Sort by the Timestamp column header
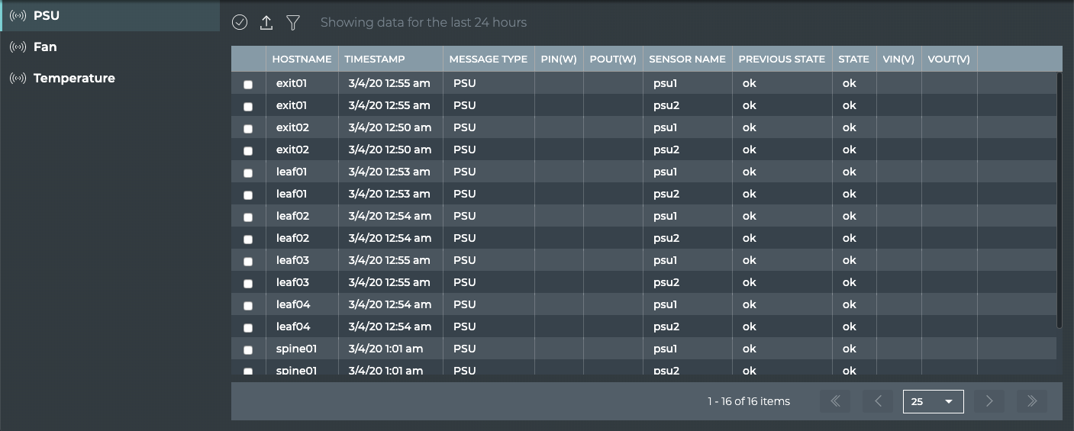The width and height of the screenshot is (1074, 431). click(x=375, y=60)
